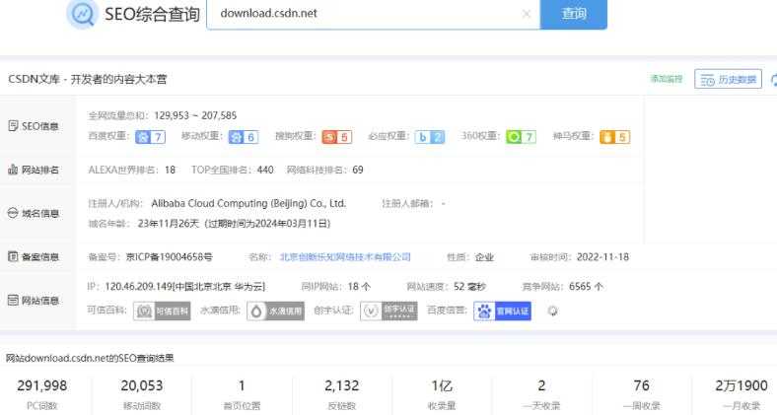Image resolution: width=777 pixels, height=415 pixels.
Task: Click the 291,998 PC词数 value
Action: coord(40,386)
